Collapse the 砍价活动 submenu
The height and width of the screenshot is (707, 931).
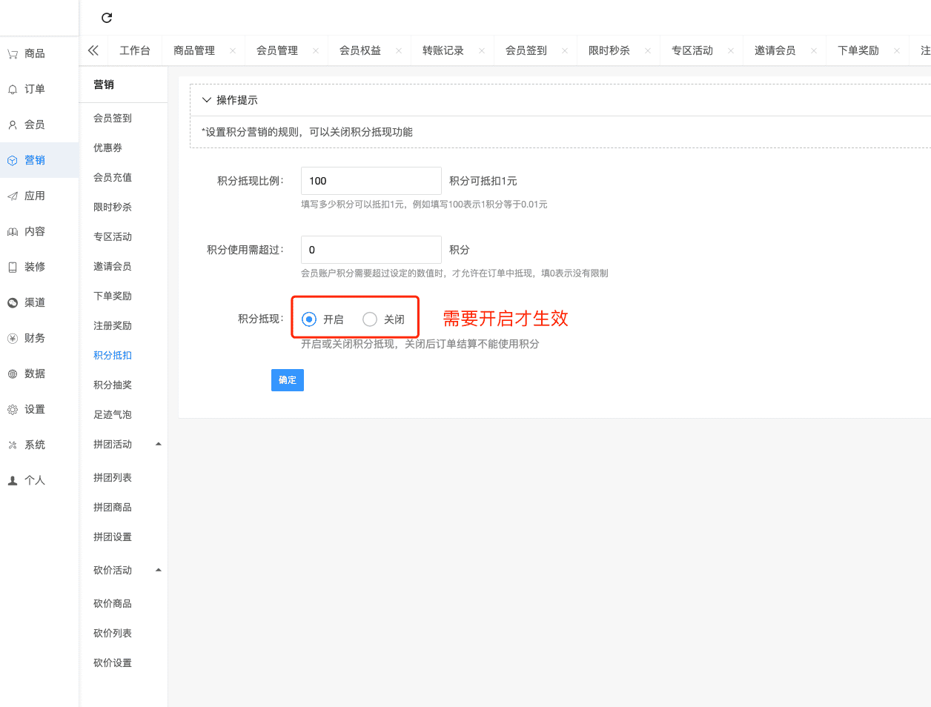coord(158,570)
